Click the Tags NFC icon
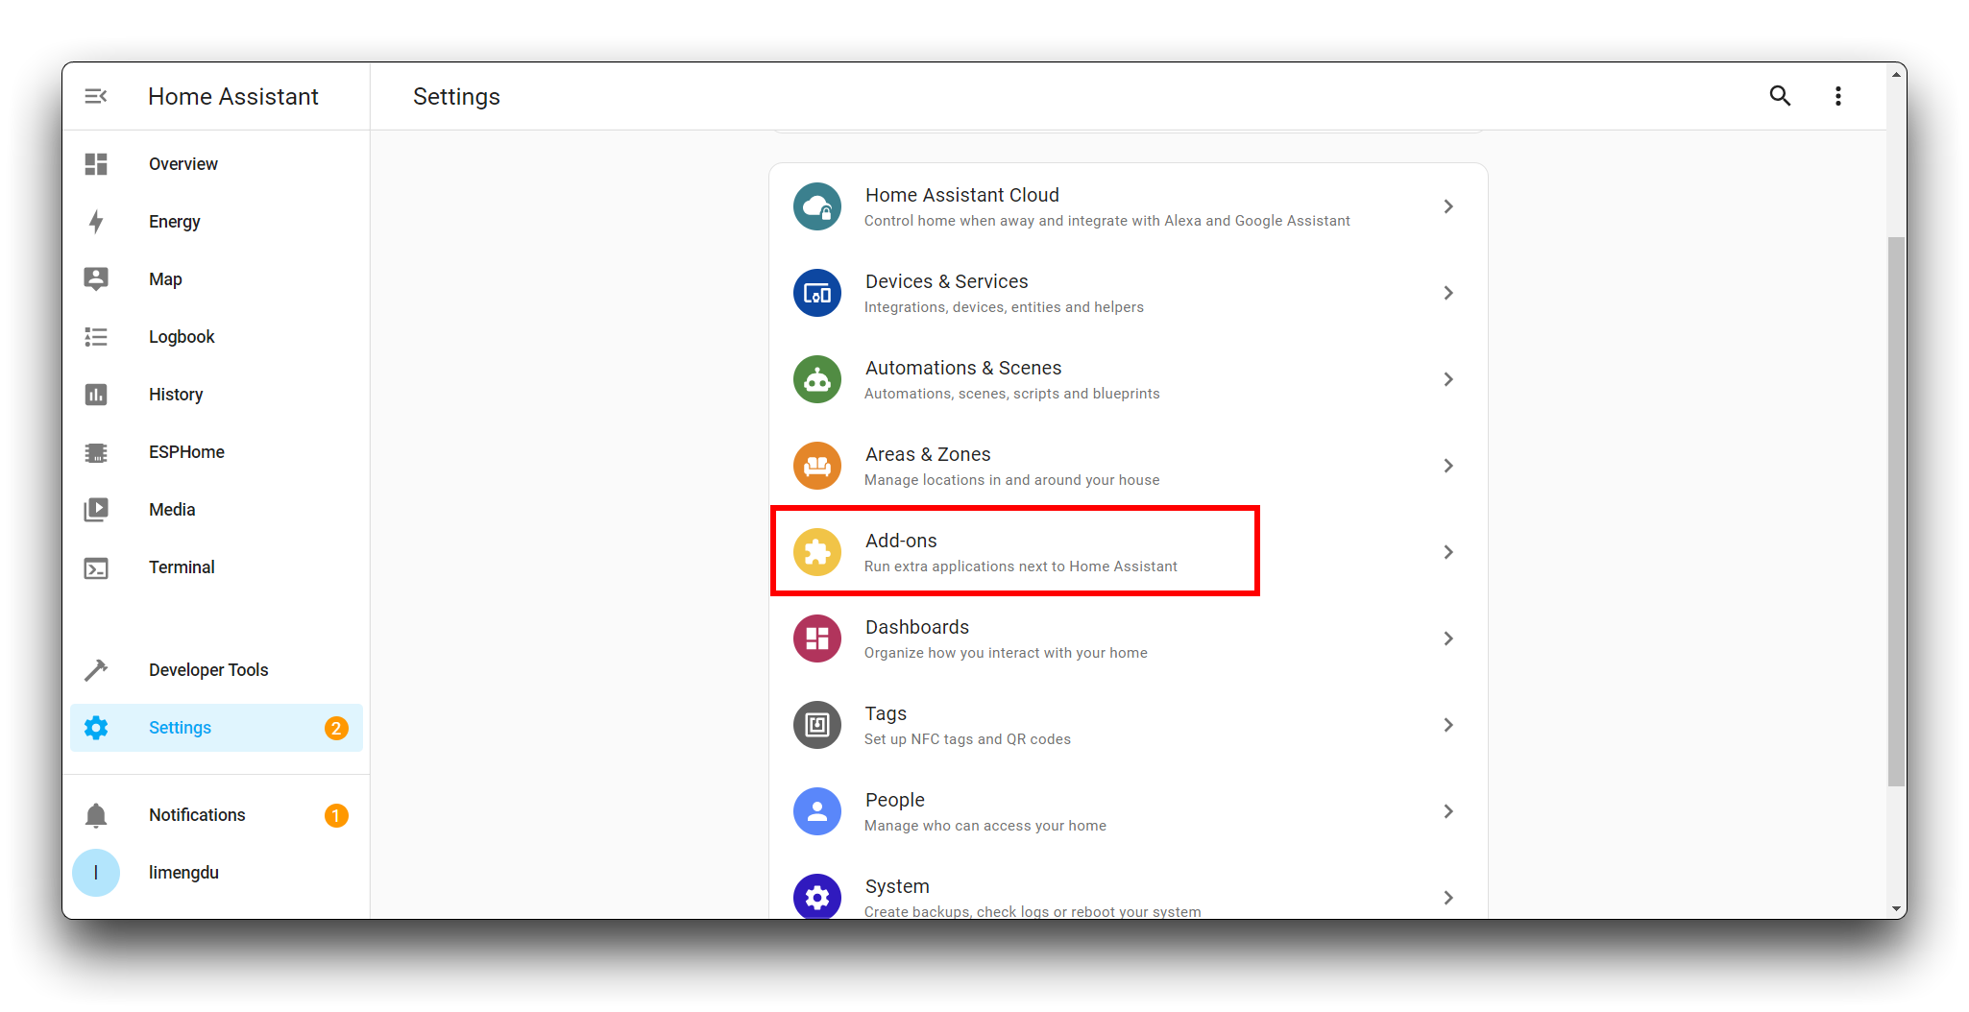The height and width of the screenshot is (1012, 1969). (817, 725)
